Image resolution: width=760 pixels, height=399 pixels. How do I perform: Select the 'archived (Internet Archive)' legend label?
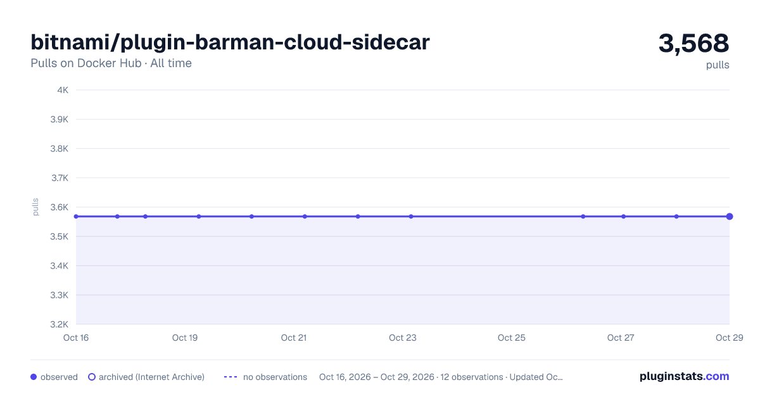coord(151,377)
